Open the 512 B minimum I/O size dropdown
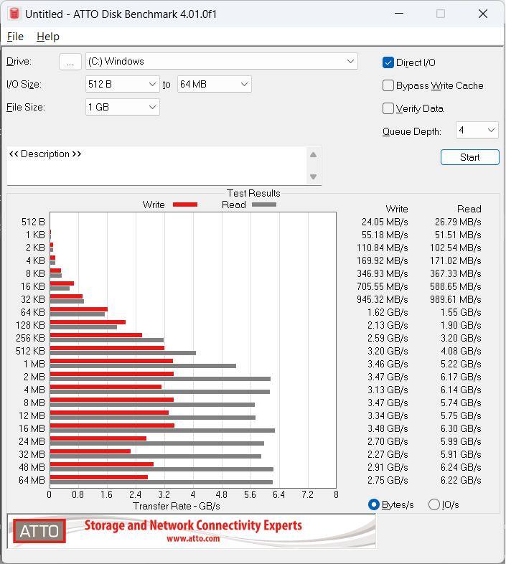506x564 pixels. click(122, 84)
